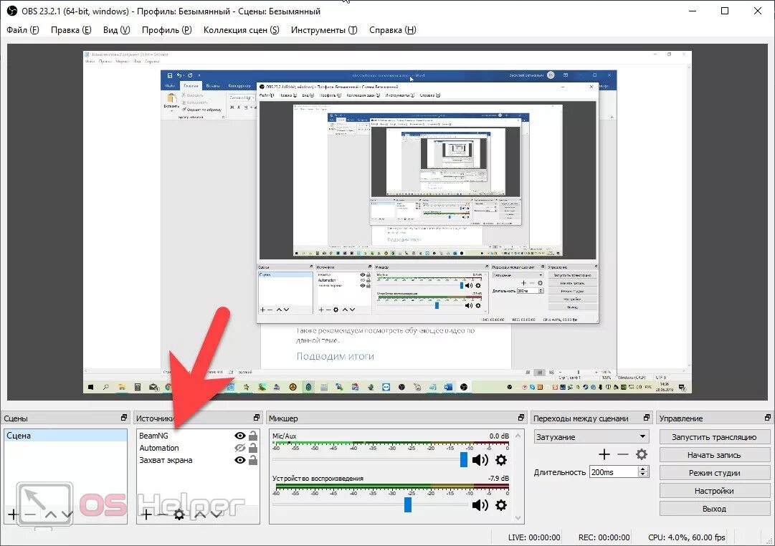Image resolution: width=775 pixels, height=546 pixels.
Task: Open source properties gear in Источники panel
Action: 179,514
